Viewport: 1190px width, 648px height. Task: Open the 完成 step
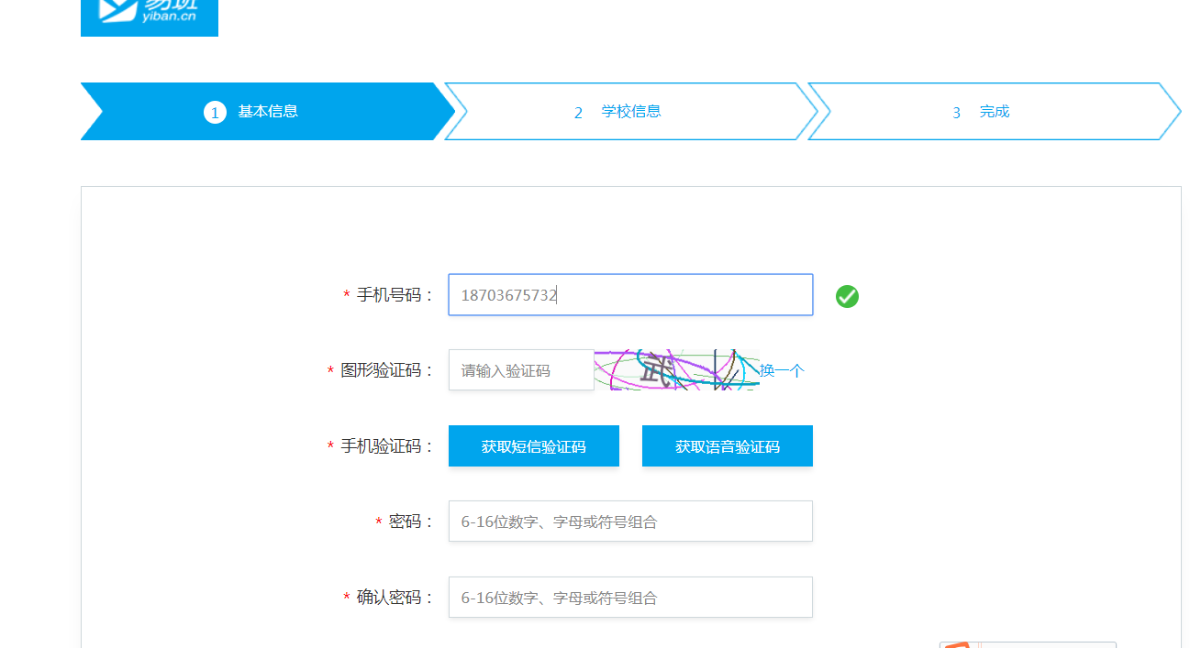click(994, 112)
